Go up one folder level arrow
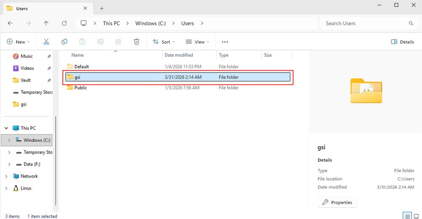Image resolution: width=422 pixels, height=219 pixels. point(46,24)
